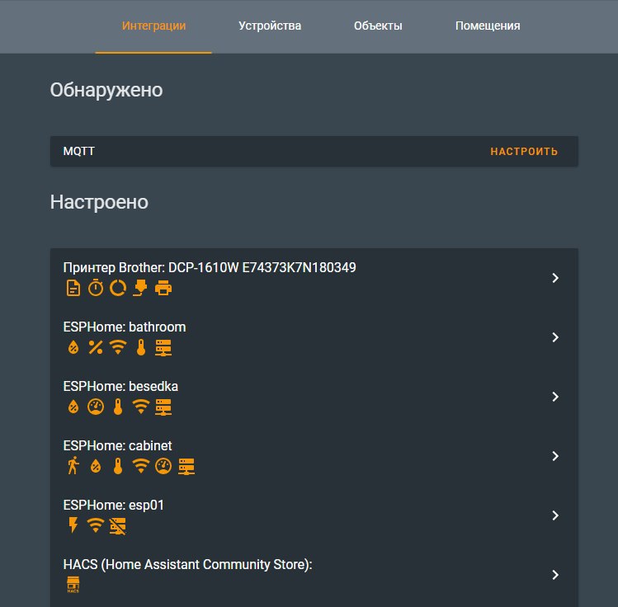This screenshot has width=618, height=607.
Task: Open Принтер Brother: DCP-1610W integration entry
Action: (210, 268)
